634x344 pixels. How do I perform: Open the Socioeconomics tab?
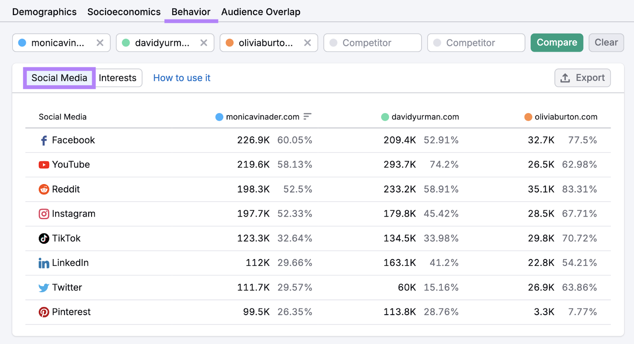(x=124, y=12)
